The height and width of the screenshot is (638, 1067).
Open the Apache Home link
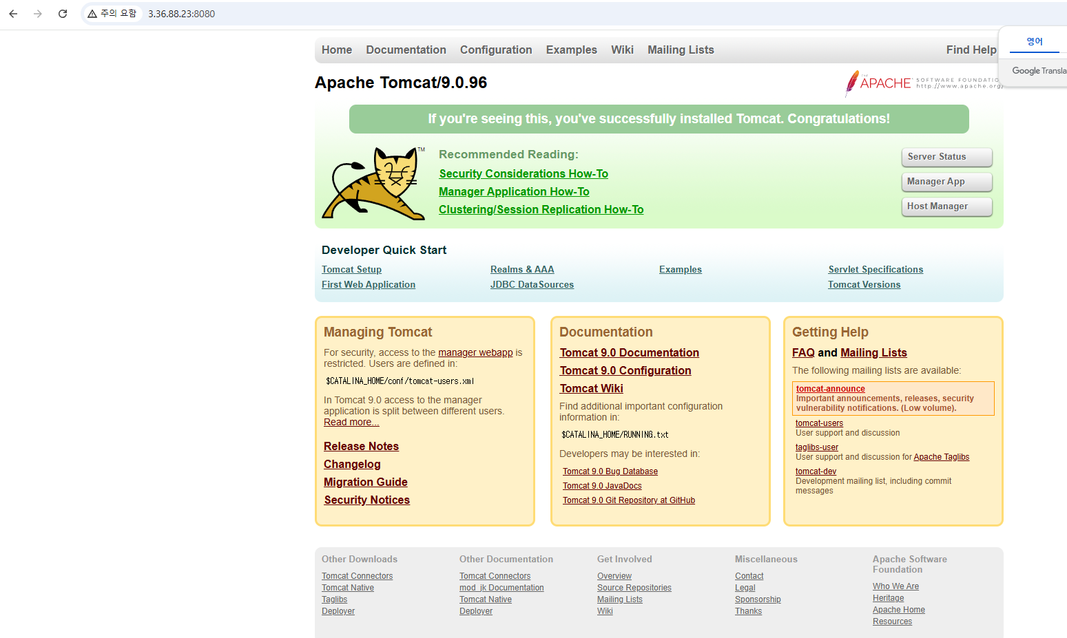pos(898,610)
